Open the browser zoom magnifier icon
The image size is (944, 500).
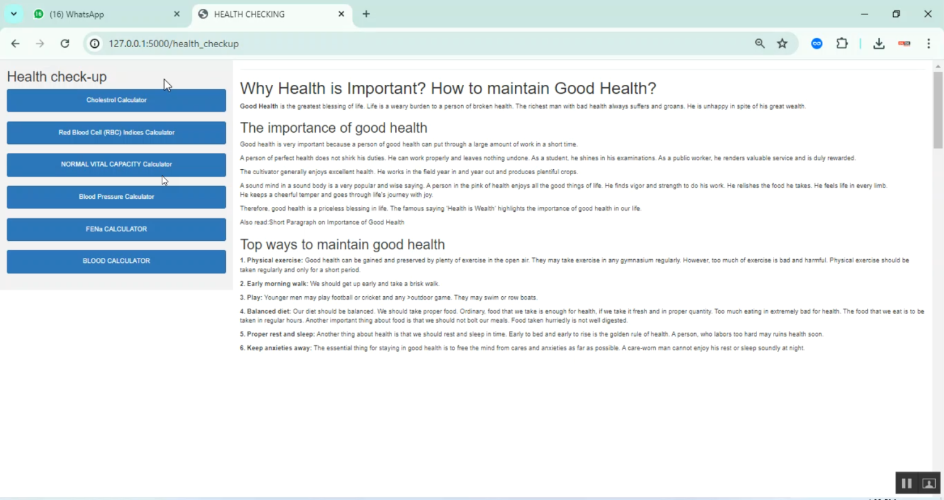coord(760,43)
